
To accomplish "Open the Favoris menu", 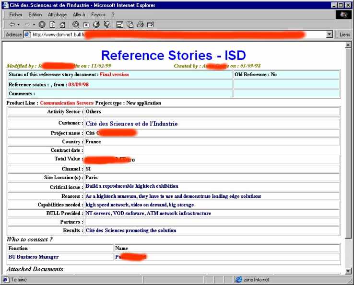I will click(x=98, y=15).
